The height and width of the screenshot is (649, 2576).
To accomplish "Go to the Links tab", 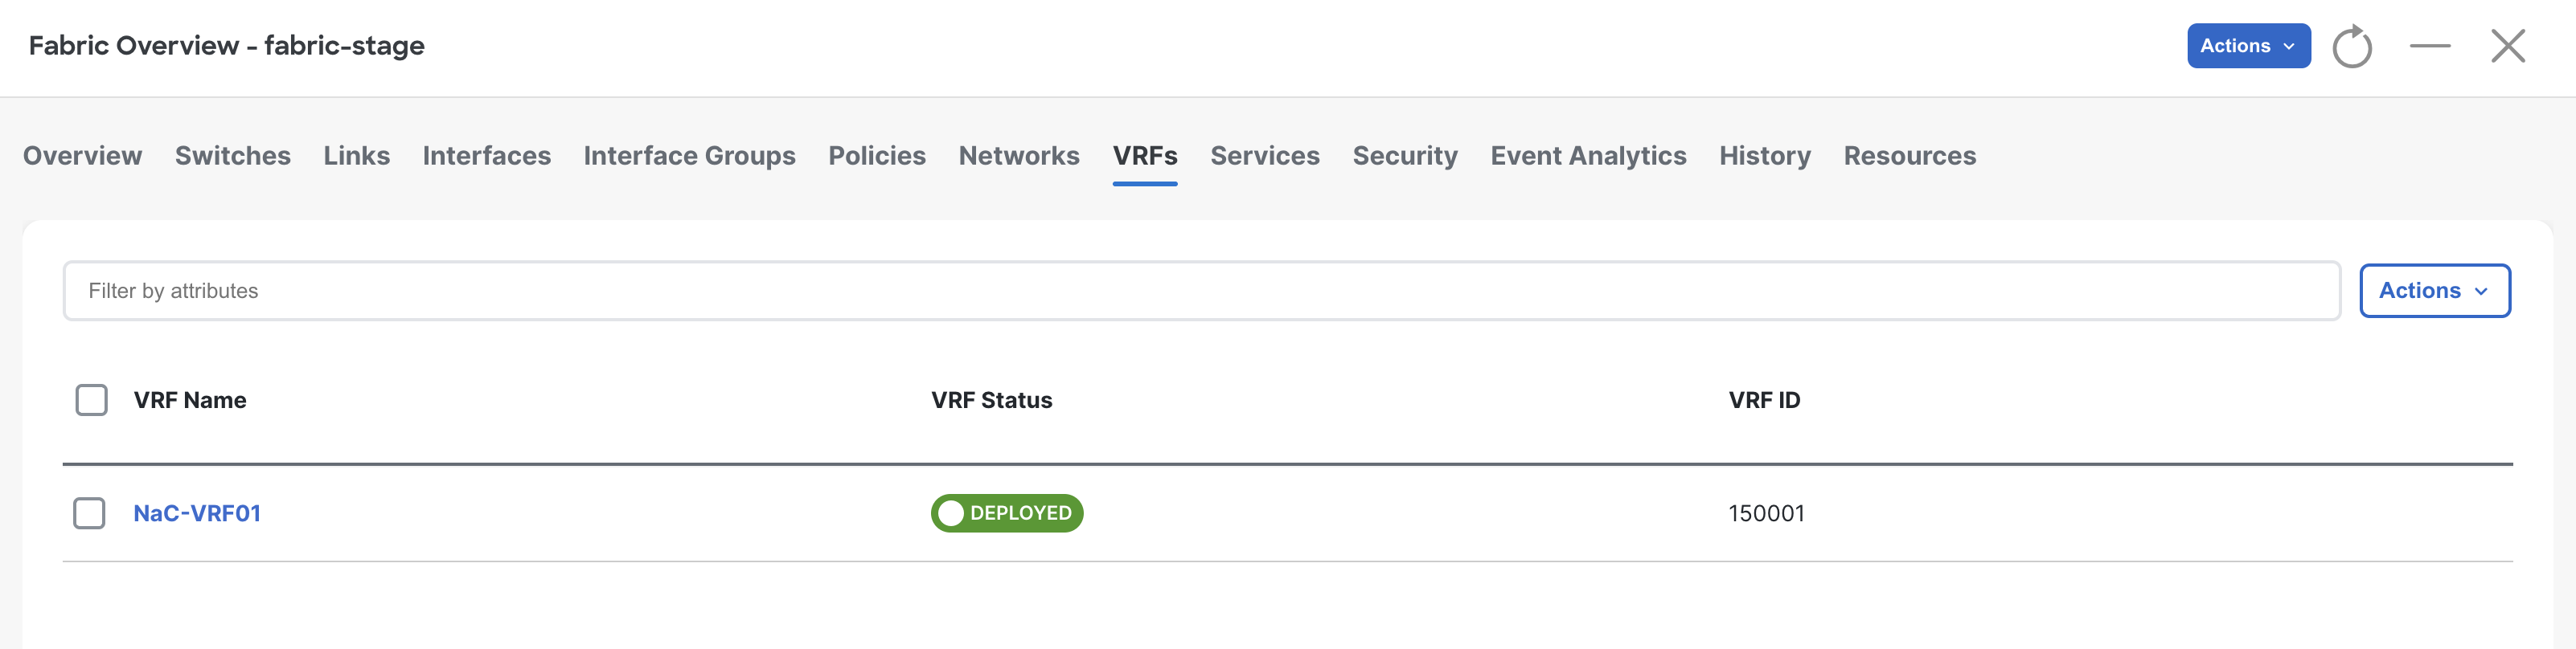I will coord(357,156).
